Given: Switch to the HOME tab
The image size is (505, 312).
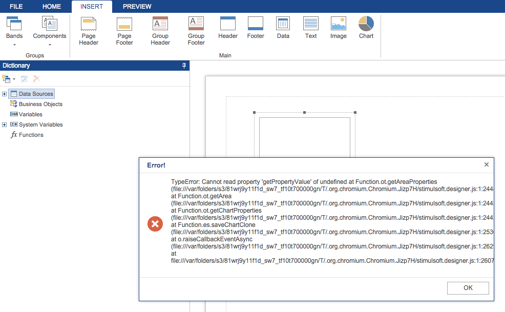Looking at the screenshot, I should coord(52,7).
